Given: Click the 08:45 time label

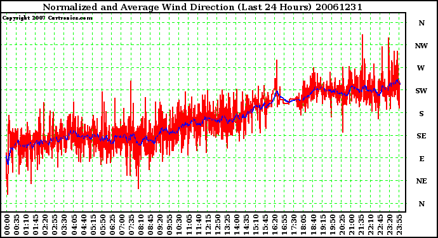Looking at the screenshot, I should (x=150, y=225).
